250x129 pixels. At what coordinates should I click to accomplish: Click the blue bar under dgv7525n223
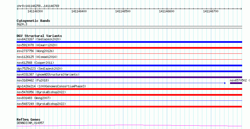[x=129, y=71]
